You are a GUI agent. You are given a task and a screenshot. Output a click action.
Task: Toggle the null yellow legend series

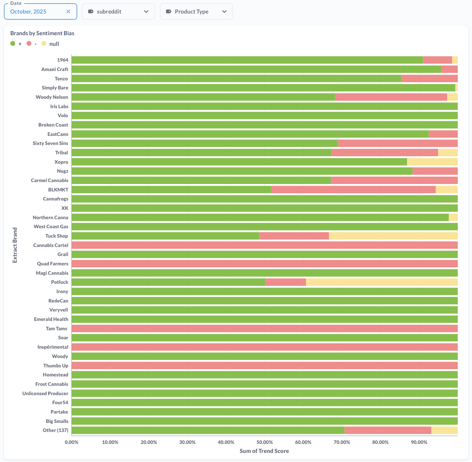44,44
